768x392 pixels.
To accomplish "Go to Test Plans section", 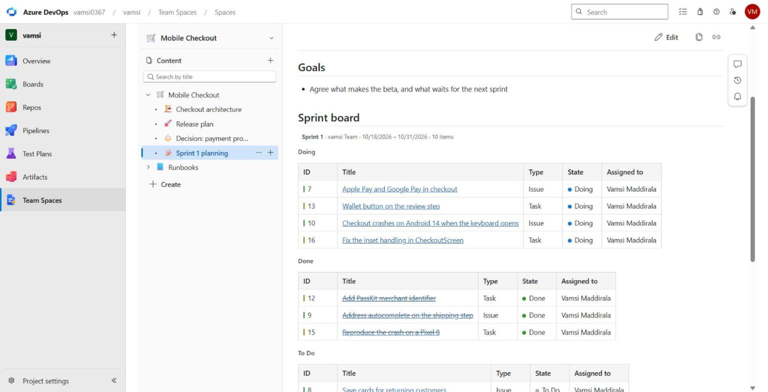I will tap(37, 154).
